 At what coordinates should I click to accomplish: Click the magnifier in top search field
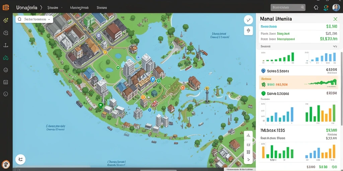click(x=302, y=7)
